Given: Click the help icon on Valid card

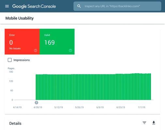Looking at the screenshot, I should click(x=70, y=50).
